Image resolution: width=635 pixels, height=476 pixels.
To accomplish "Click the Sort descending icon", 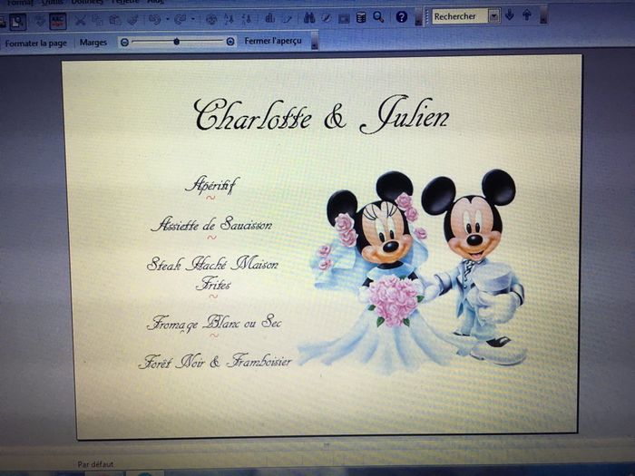I will [245, 19].
